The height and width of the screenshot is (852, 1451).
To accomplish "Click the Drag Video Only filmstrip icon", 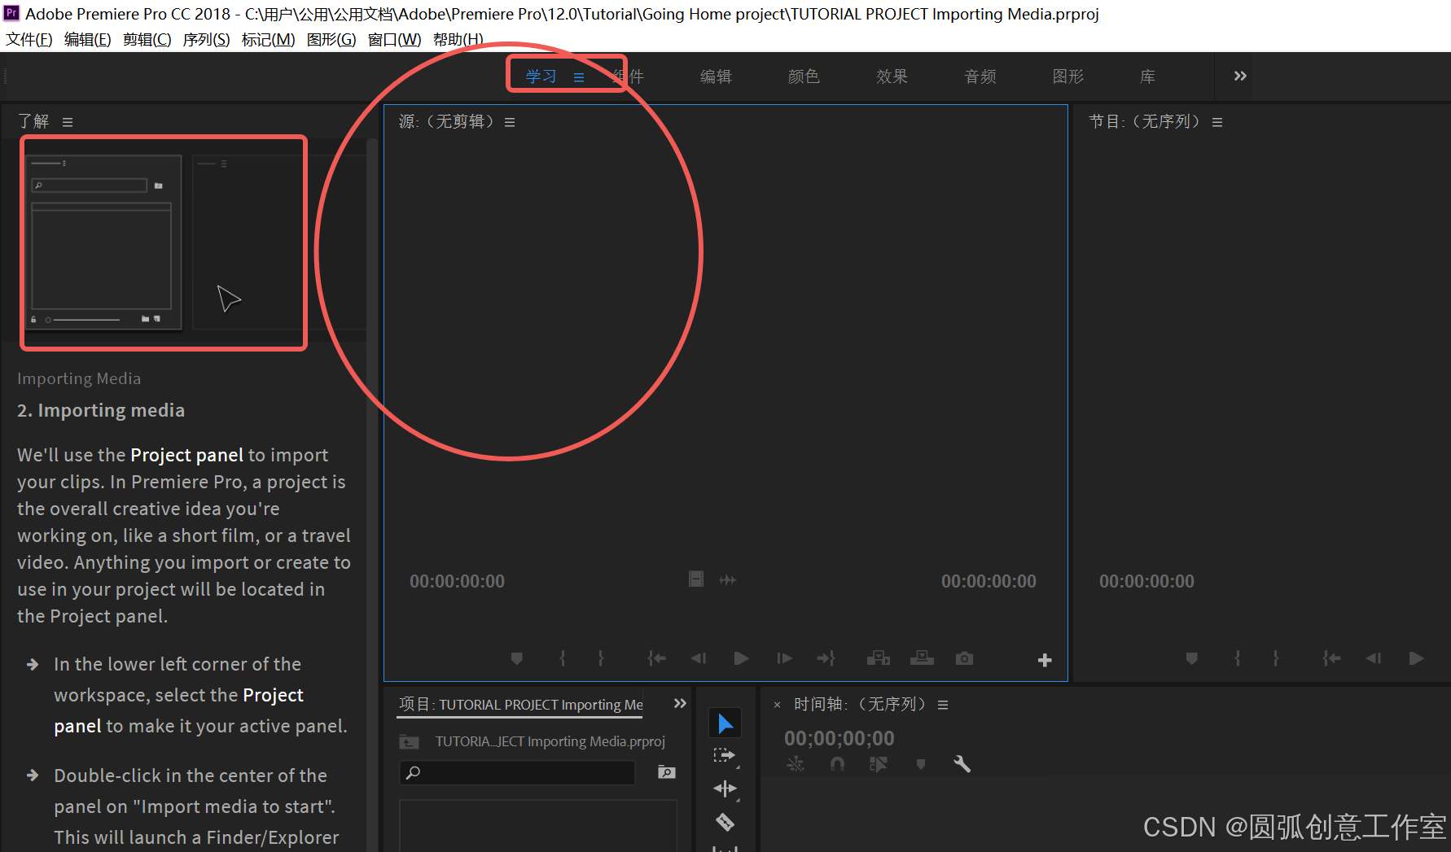I will (x=696, y=579).
